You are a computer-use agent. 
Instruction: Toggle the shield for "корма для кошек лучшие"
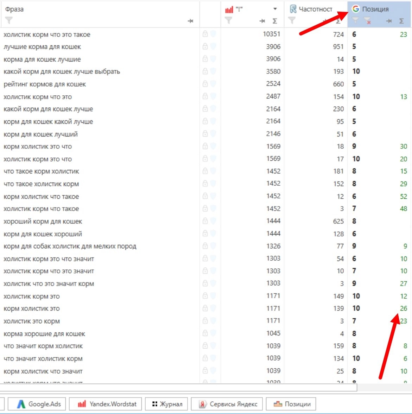pyautogui.click(x=213, y=59)
